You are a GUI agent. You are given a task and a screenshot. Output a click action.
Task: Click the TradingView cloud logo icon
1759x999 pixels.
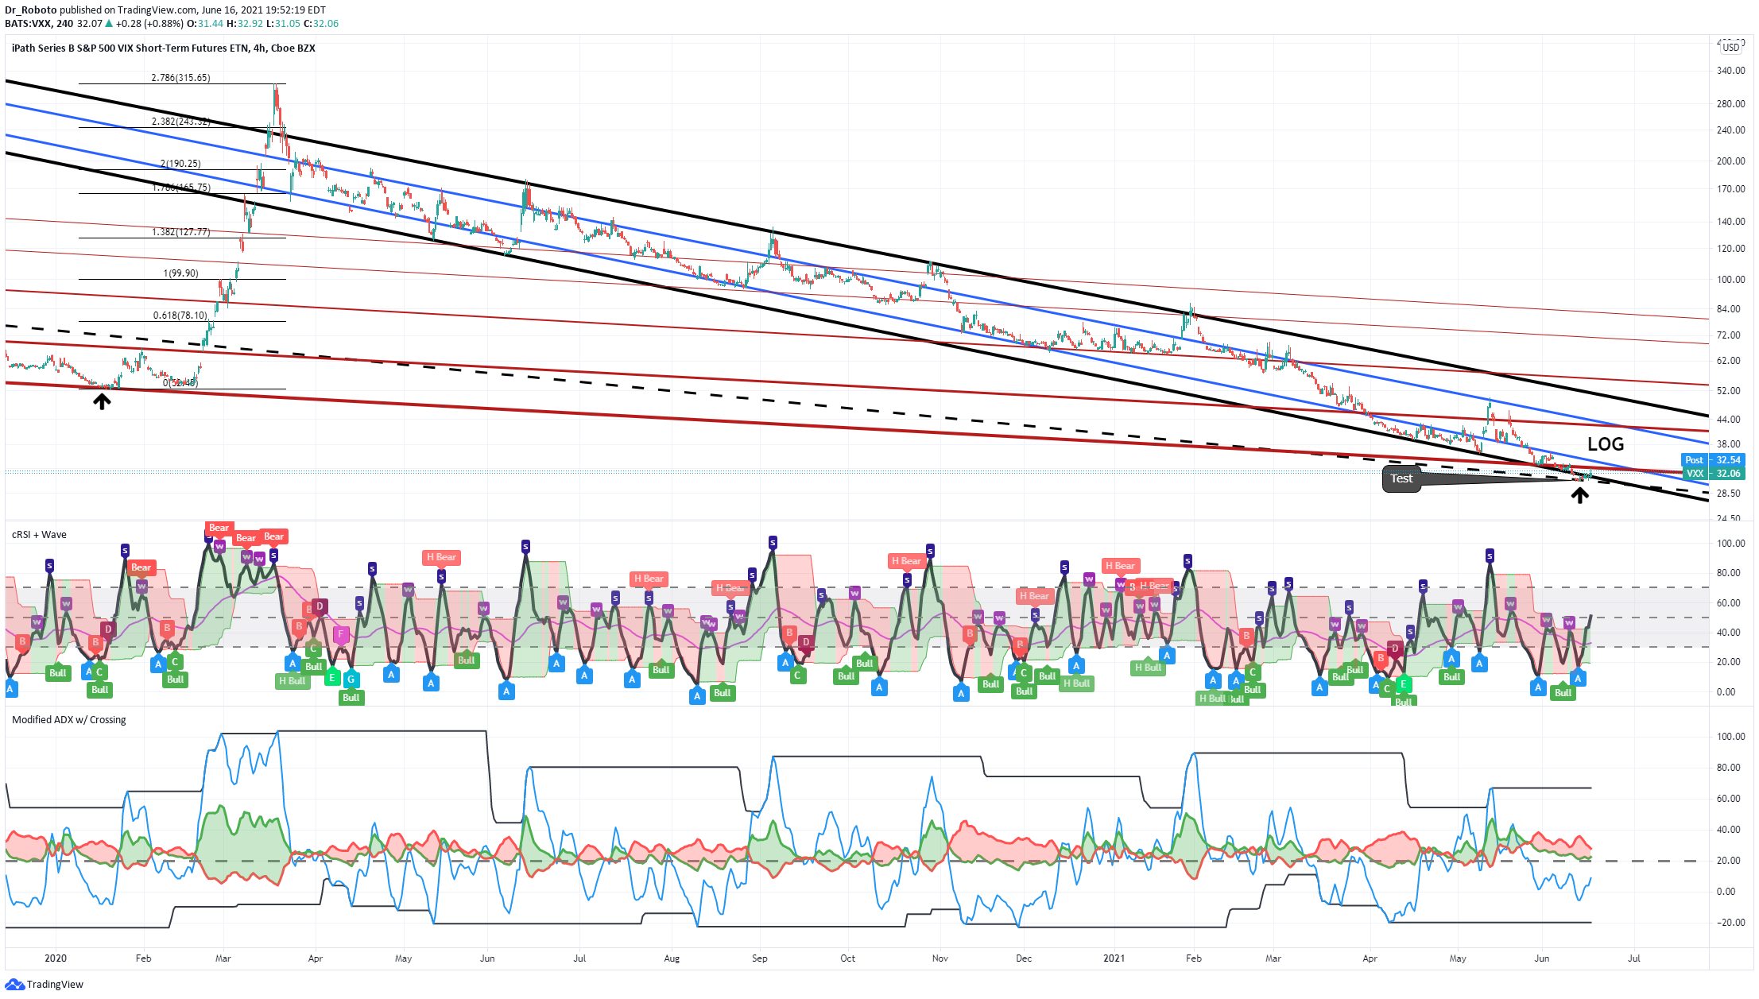tap(15, 985)
